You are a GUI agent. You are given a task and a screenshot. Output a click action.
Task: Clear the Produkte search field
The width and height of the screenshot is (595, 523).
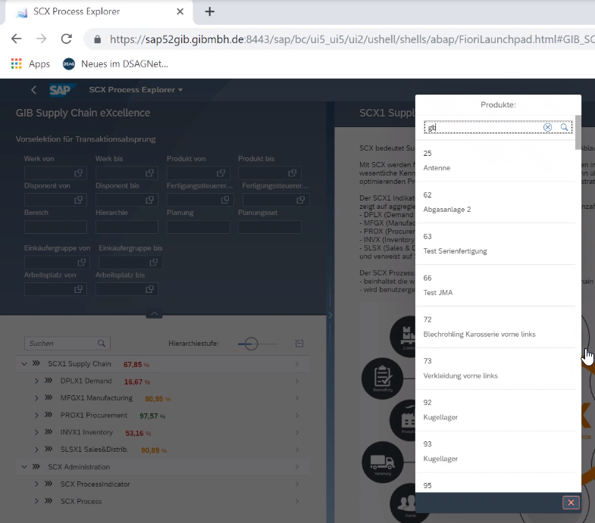click(548, 128)
